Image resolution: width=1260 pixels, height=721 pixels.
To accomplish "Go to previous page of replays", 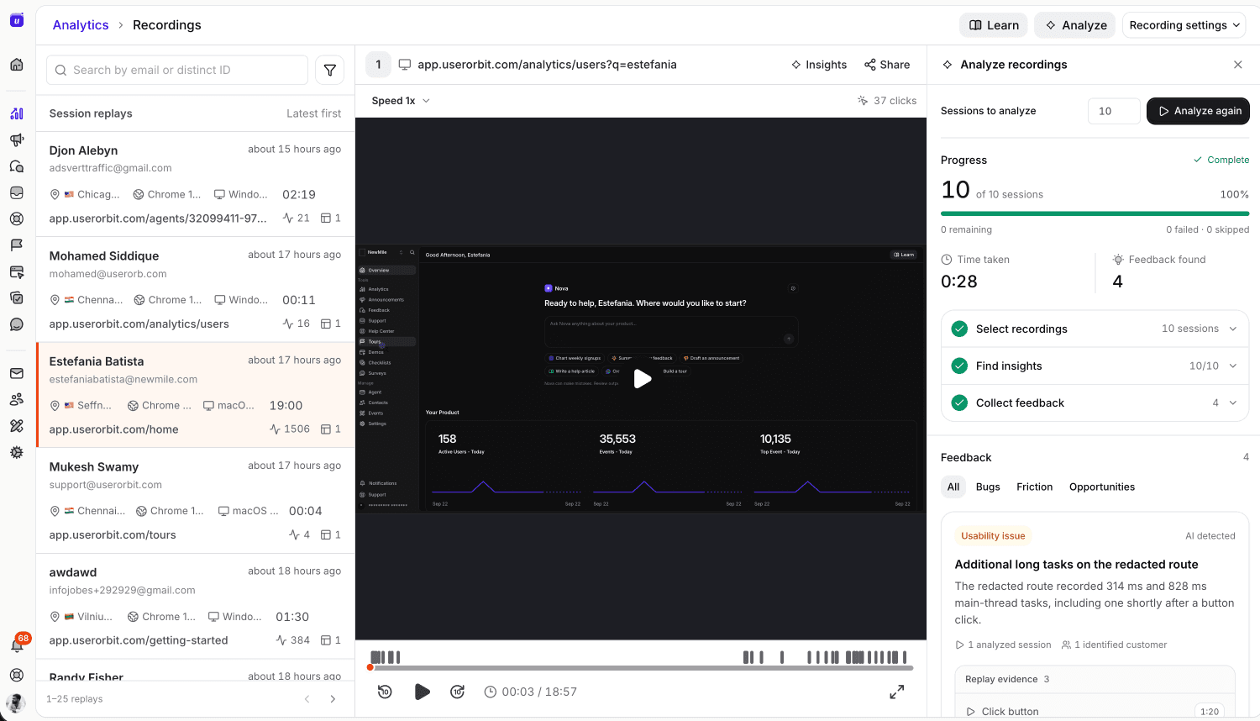I will coord(307,699).
